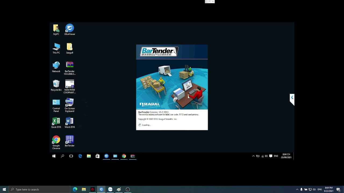Image resolution: width=344 pixels, height=193 pixels.
Task: Open the BarTender 10.0.2868 archive icon
Action: 70,68
